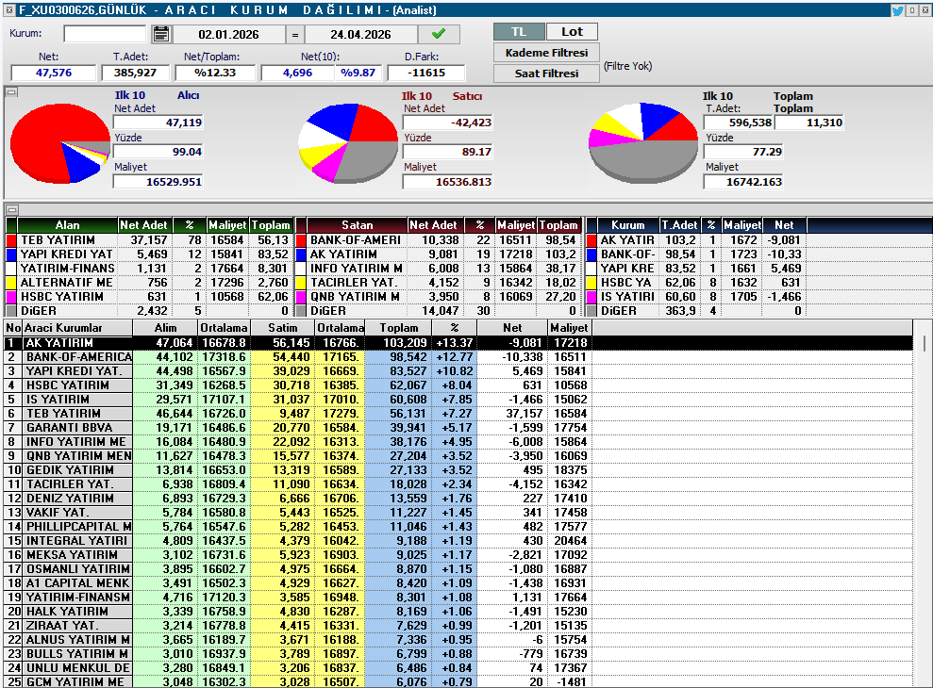Image resolution: width=933 pixels, height=688 pixels.
Task: Select the BULLS YATIRIM M row
Action: (x=458, y=654)
